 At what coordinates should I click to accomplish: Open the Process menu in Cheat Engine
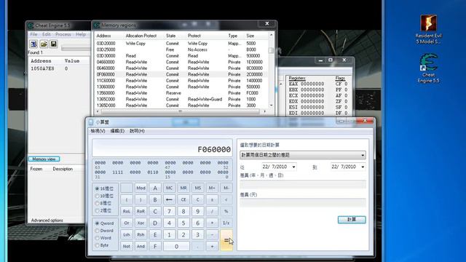tap(63, 34)
